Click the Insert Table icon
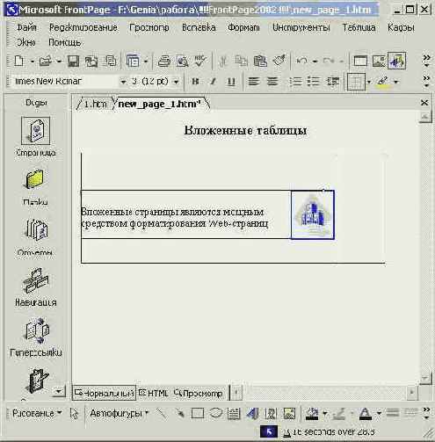The width and height of the screenshot is (435, 442). [360, 62]
